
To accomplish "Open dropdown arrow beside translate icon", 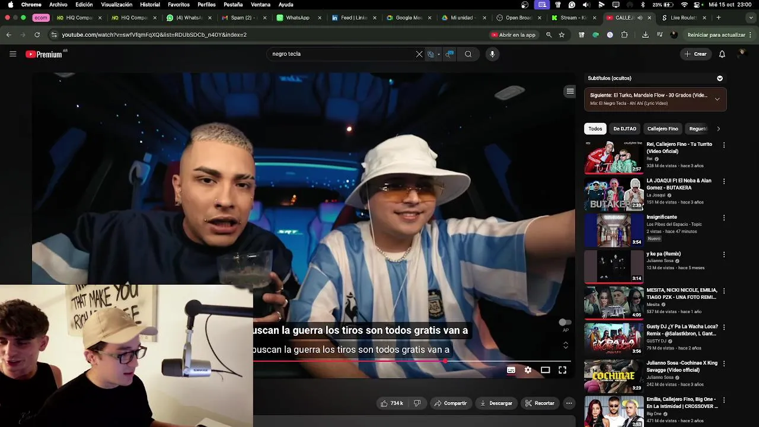I will (439, 54).
